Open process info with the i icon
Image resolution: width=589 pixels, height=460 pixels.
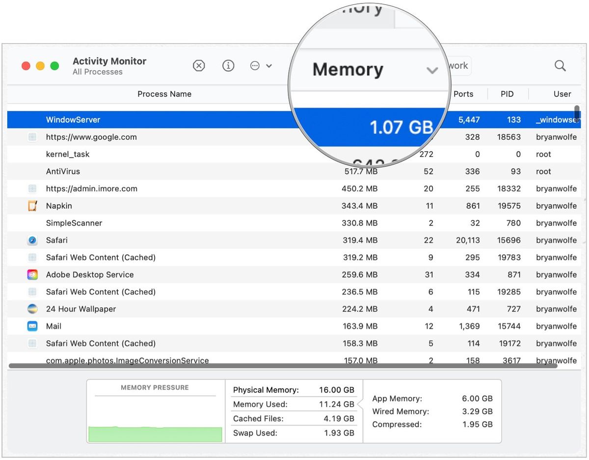click(x=228, y=66)
